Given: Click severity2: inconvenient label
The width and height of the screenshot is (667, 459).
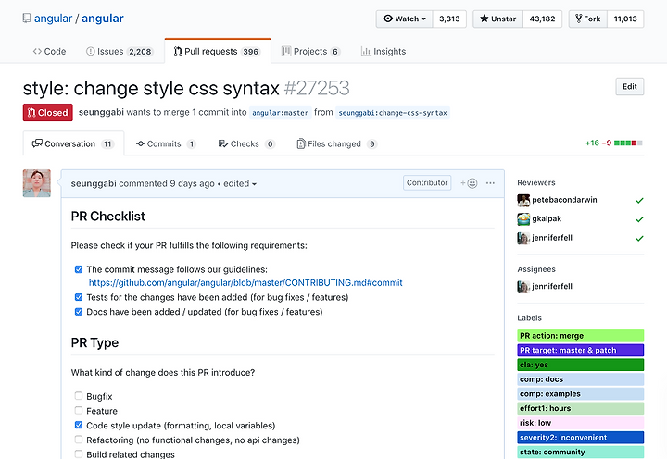Looking at the screenshot, I should [x=580, y=438].
